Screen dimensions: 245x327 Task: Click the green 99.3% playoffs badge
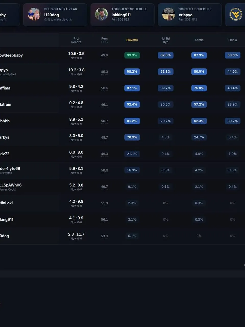click(132, 55)
